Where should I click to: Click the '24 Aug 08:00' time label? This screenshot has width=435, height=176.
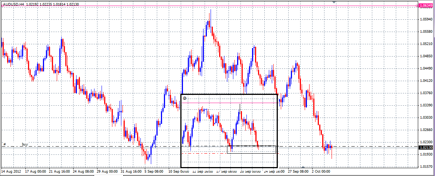tap(83, 172)
